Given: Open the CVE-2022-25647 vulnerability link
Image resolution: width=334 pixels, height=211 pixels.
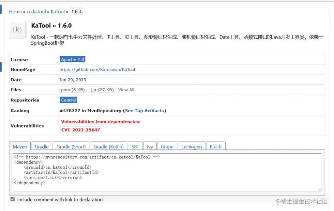Looking at the screenshot, I should pyautogui.click(x=81, y=130).
